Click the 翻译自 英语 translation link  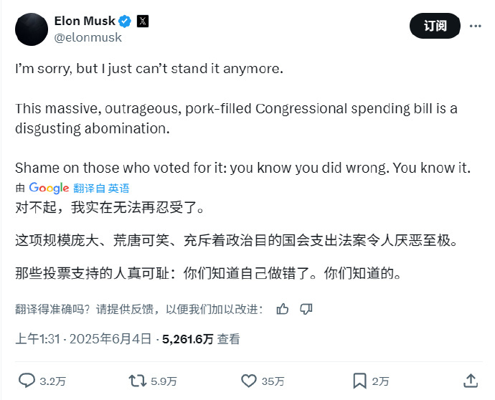101,189
